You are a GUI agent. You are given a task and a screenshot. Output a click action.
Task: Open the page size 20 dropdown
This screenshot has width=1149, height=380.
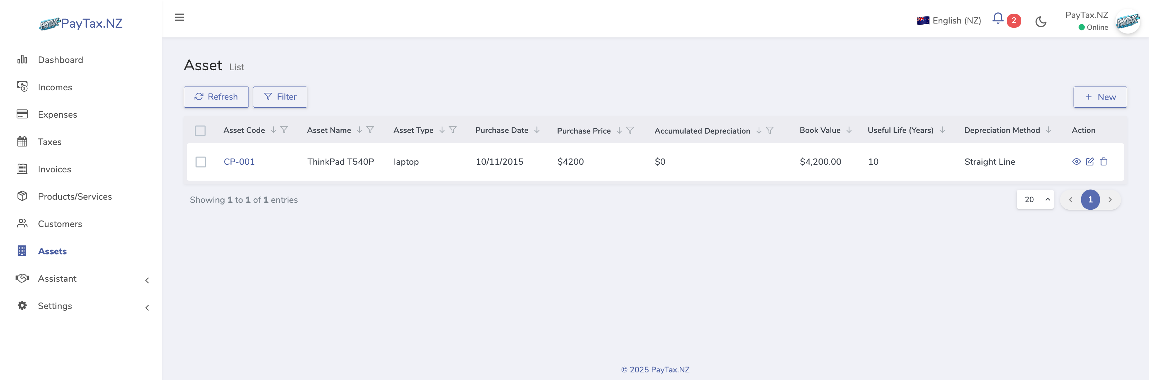(1035, 199)
